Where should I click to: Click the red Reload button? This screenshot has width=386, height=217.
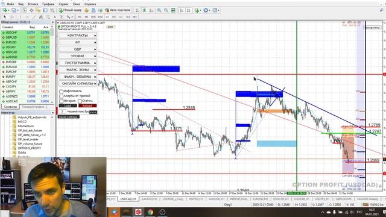[x=87, y=106]
